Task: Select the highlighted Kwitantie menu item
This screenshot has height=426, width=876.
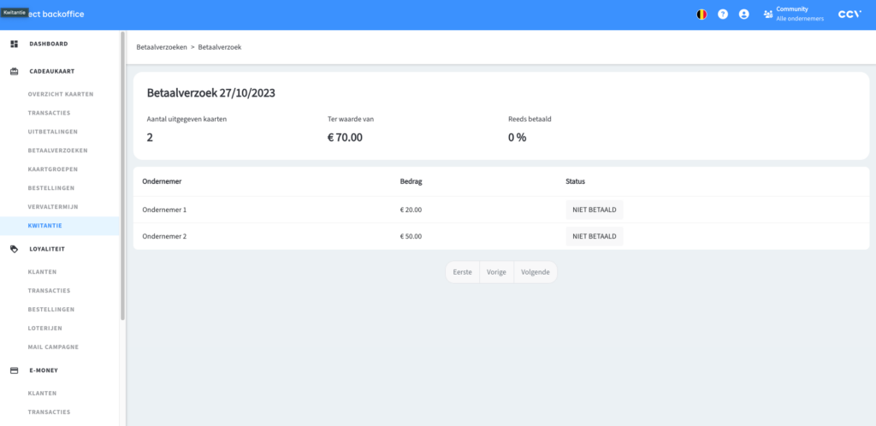Action: pyautogui.click(x=59, y=226)
